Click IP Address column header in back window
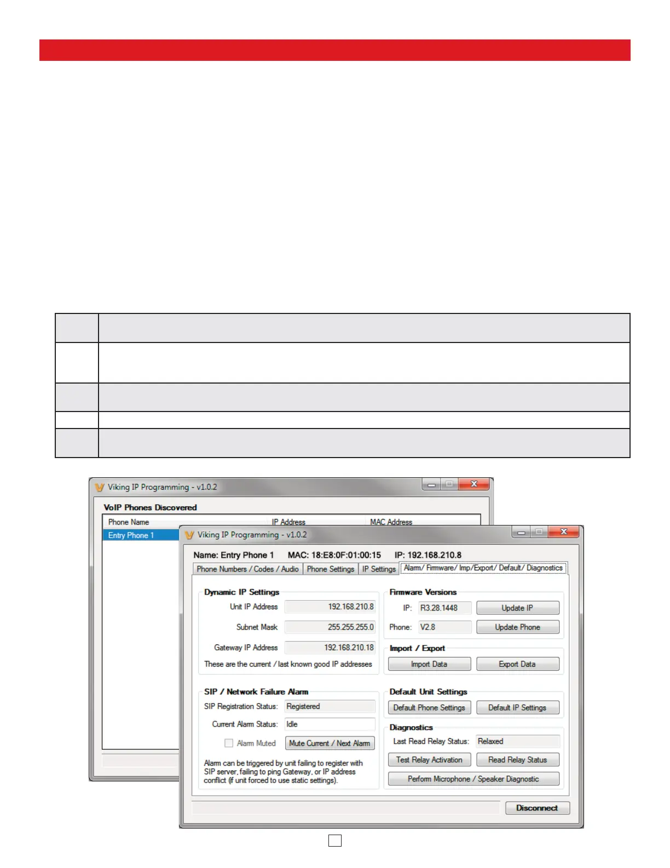The image size is (670, 868). click(x=288, y=522)
